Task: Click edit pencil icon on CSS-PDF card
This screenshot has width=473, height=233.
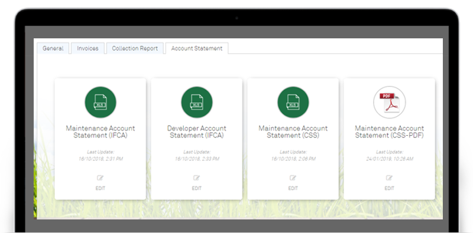Action: 389,178
